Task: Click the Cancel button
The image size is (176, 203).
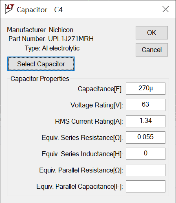Action: point(152,50)
